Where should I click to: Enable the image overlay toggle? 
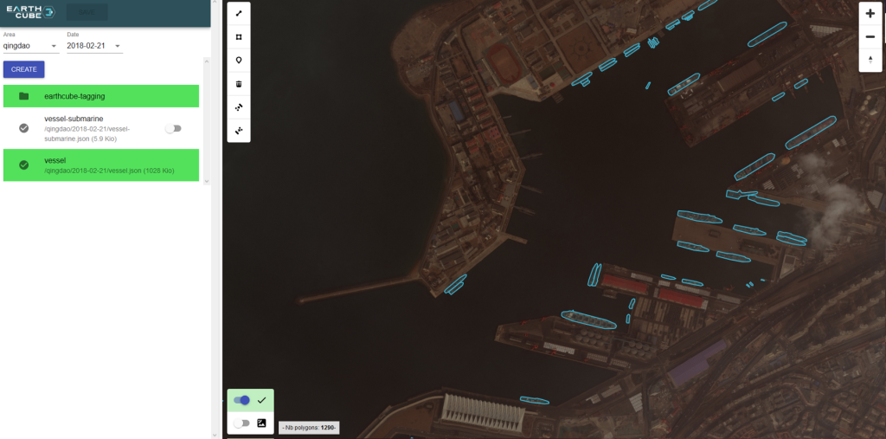pos(242,423)
